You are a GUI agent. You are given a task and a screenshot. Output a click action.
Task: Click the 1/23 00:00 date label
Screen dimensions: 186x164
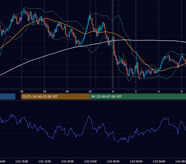[113, 161]
